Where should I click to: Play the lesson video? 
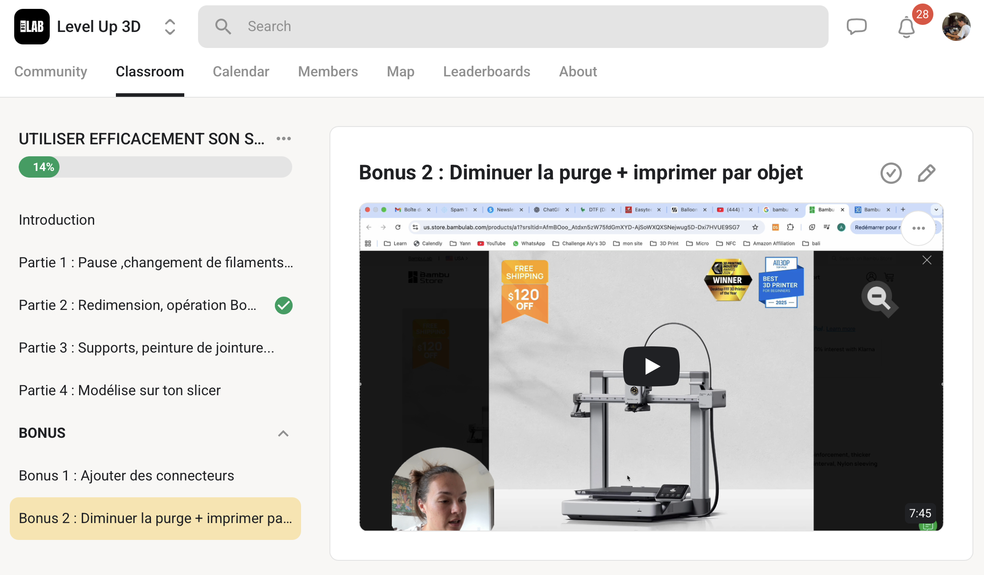pos(651,366)
